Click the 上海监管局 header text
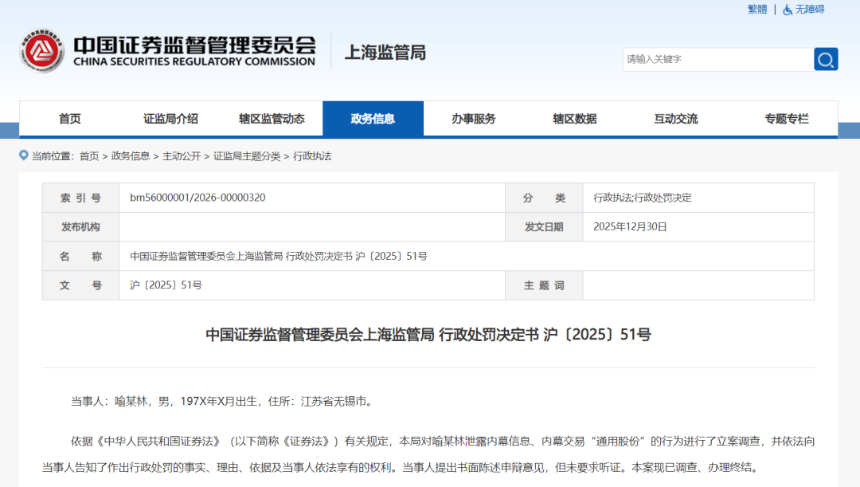The width and height of the screenshot is (860, 487). (385, 53)
